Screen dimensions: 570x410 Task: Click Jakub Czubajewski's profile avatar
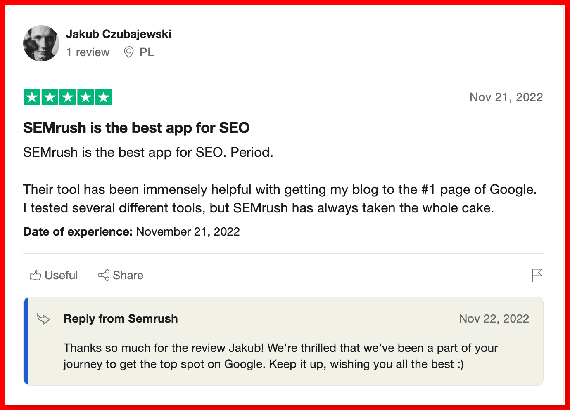tap(41, 43)
